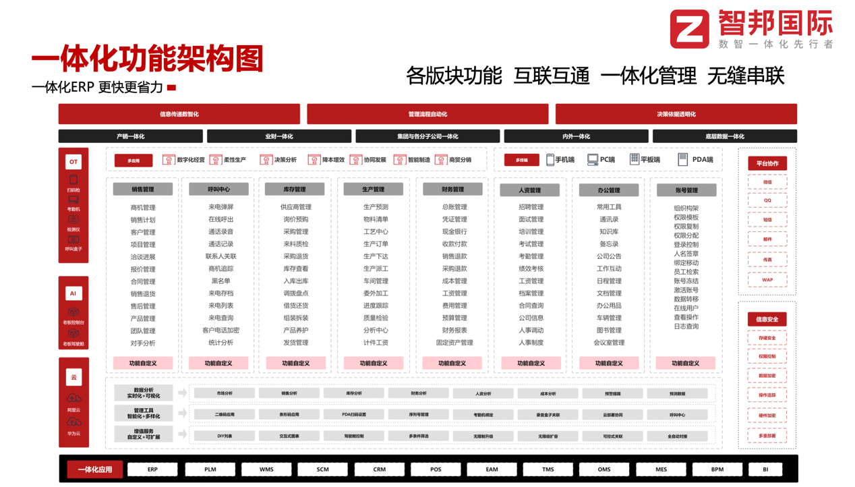Click the 管理流程自动化 banner
This screenshot has height=487, width=855.
427,114
